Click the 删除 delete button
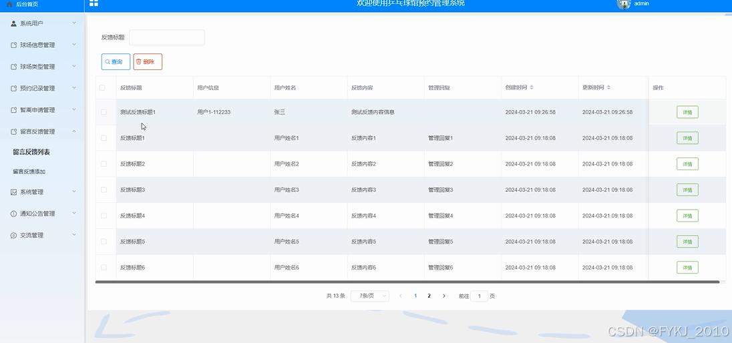This screenshot has width=732, height=343. [148, 61]
